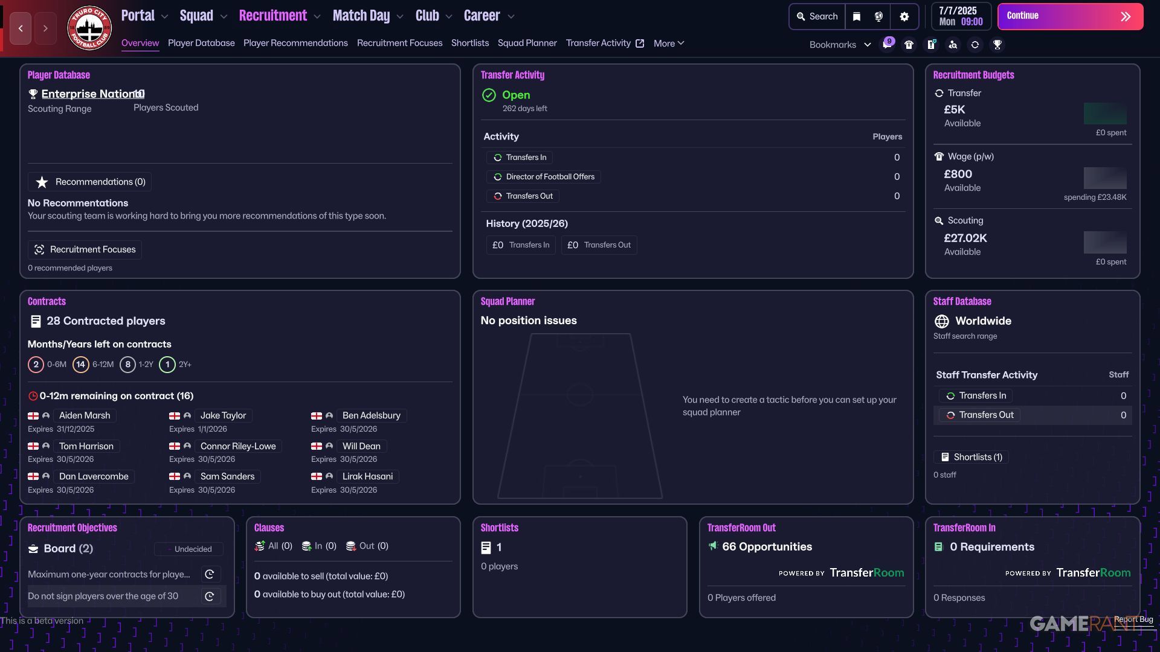
Task: Open the Recruitment Focuses button
Action: pos(85,249)
